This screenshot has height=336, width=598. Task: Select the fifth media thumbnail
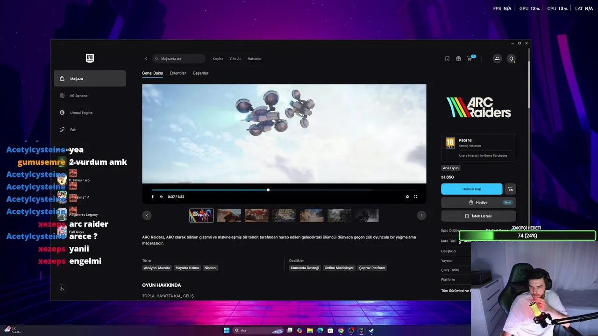point(312,215)
